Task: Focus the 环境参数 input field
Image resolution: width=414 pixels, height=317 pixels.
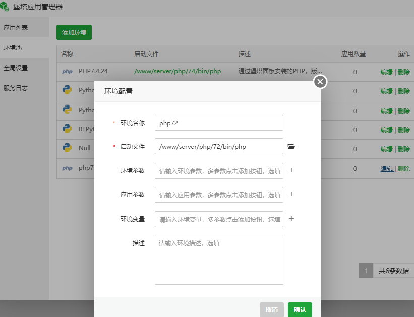Action: pyautogui.click(x=219, y=171)
